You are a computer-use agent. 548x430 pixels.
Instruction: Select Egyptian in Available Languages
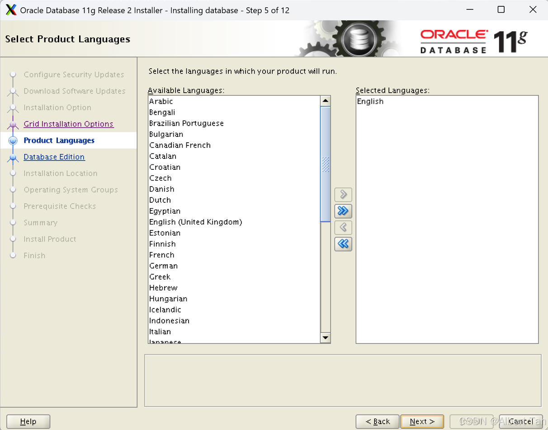(x=234, y=211)
